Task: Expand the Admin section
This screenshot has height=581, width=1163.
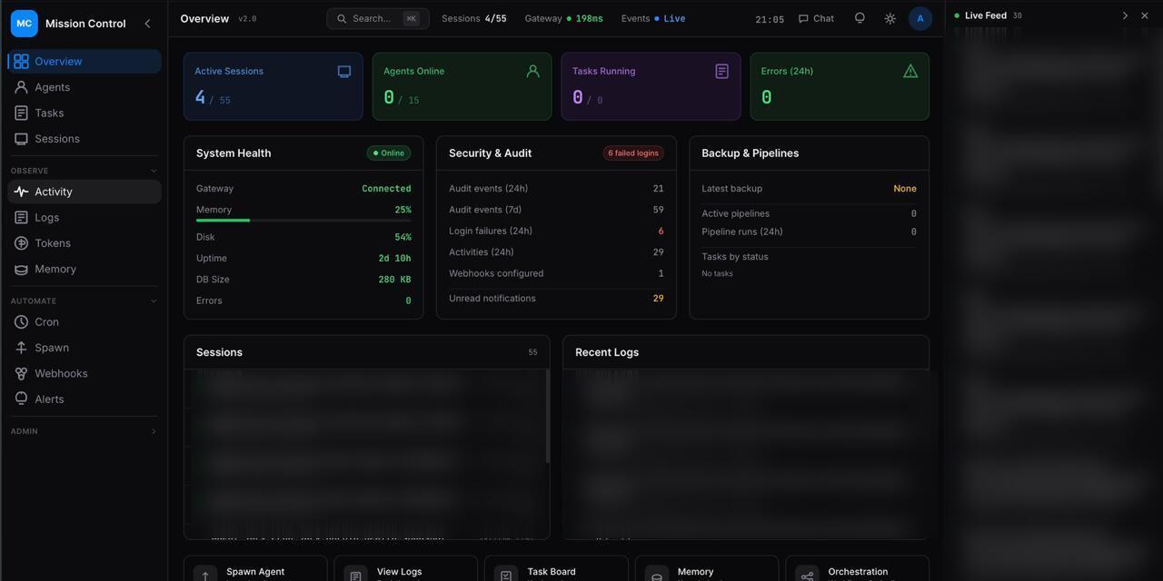Action: pyautogui.click(x=153, y=431)
